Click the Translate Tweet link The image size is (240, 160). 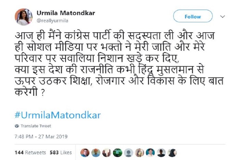pos(36,126)
